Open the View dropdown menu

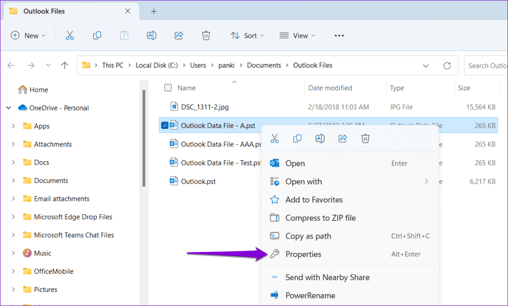297,36
